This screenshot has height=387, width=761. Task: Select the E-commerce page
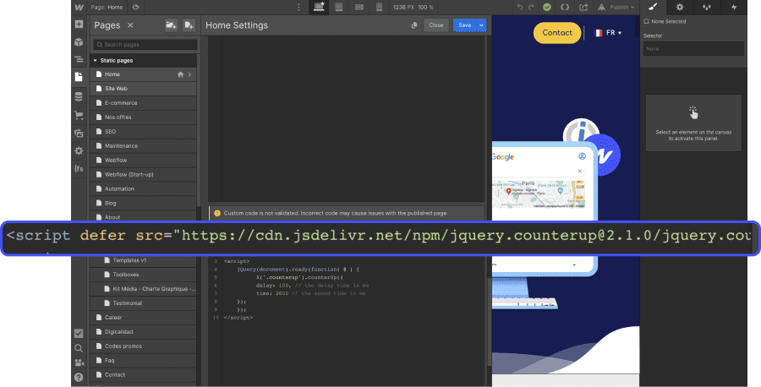(x=143, y=103)
